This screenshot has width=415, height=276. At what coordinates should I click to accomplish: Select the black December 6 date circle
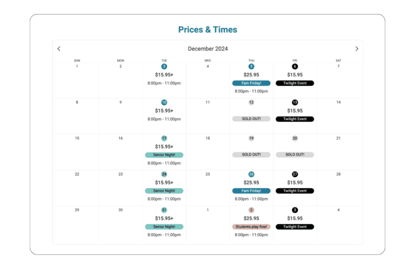tap(294, 66)
